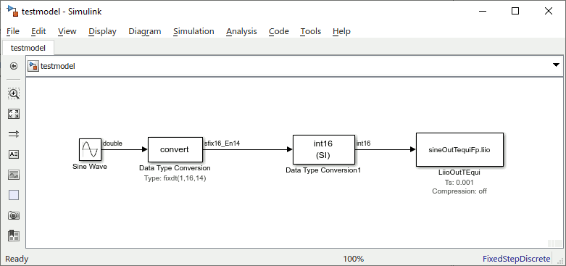Toggle the Model Browser panel icon
The width and height of the screenshot is (566, 266).
click(14, 236)
